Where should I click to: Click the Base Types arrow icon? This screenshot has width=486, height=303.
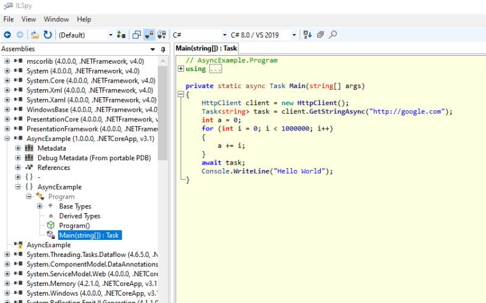[x=51, y=206]
